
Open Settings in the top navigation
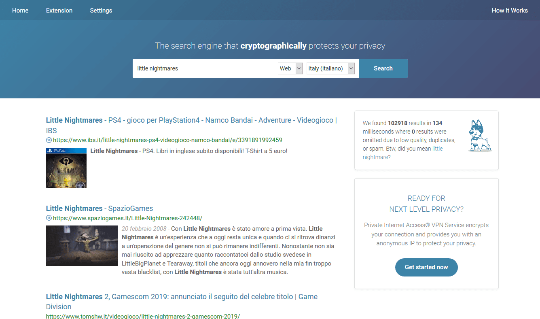tap(101, 11)
